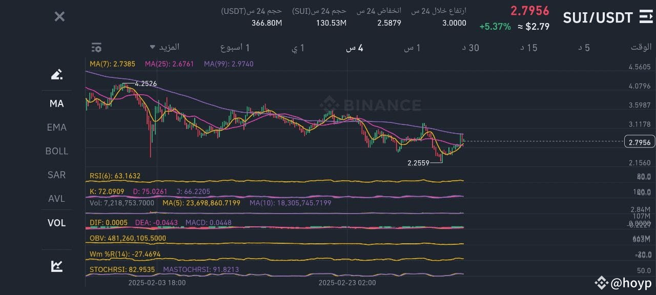The width and height of the screenshot is (656, 295).
Task: Click the 24h low value 2.5879
Action: [389, 23]
